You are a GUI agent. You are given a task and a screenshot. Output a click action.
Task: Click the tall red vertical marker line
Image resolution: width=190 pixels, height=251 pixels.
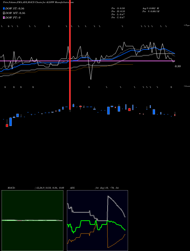click(70, 54)
